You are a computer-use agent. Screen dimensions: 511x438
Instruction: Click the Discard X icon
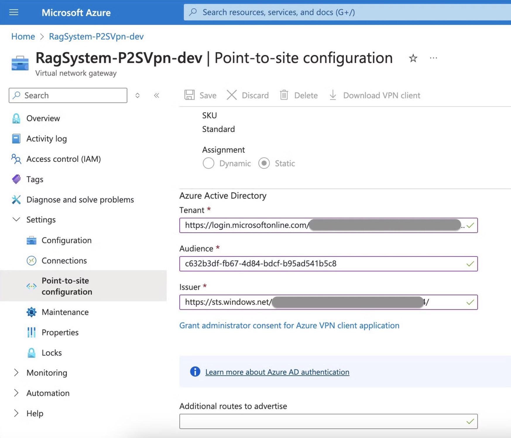tap(232, 95)
